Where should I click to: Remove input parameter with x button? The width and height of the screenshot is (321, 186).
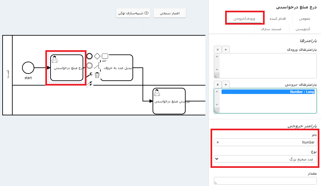pyautogui.click(x=218, y=49)
